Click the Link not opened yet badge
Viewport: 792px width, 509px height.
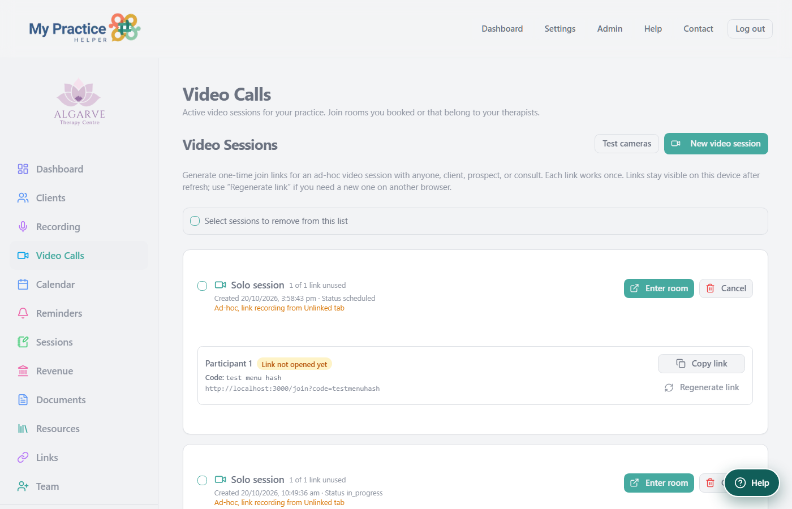[x=294, y=364]
